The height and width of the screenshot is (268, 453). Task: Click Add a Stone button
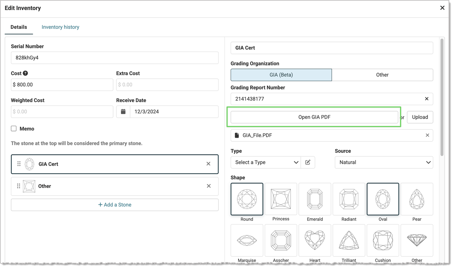point(115,205)
